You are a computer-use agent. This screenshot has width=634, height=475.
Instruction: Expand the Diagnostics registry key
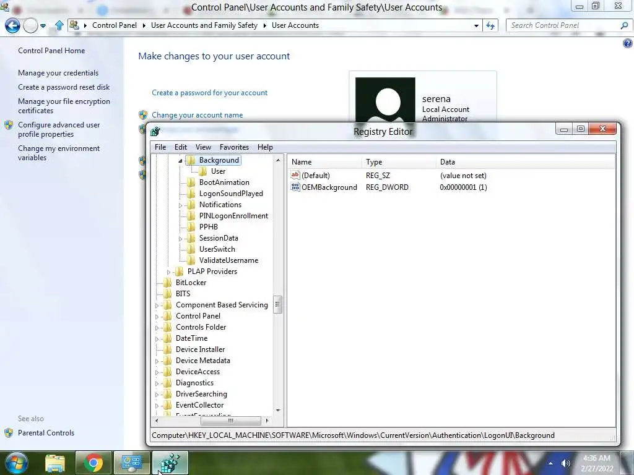pos(157,383)
